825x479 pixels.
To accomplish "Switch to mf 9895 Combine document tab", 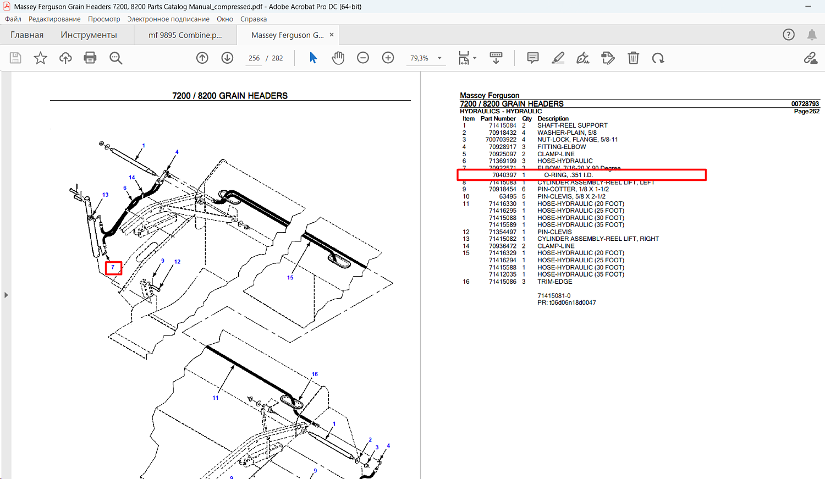I will 185,35.
